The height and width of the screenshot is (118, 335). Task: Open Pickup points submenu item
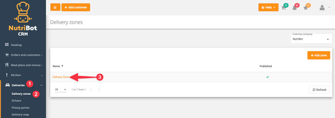20,108
